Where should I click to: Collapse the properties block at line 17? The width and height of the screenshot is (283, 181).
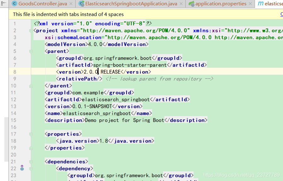click(x=31, y=134)
